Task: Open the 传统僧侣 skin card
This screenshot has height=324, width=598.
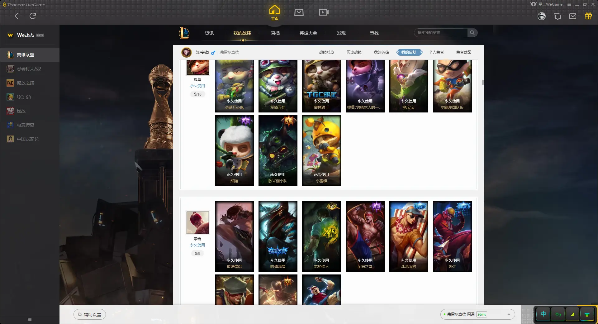Action: click(234, 236)
